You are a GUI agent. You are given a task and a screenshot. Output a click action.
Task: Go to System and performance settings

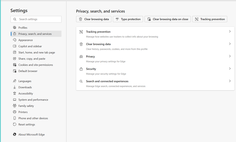pyautogui.click(x=33, y=100)
